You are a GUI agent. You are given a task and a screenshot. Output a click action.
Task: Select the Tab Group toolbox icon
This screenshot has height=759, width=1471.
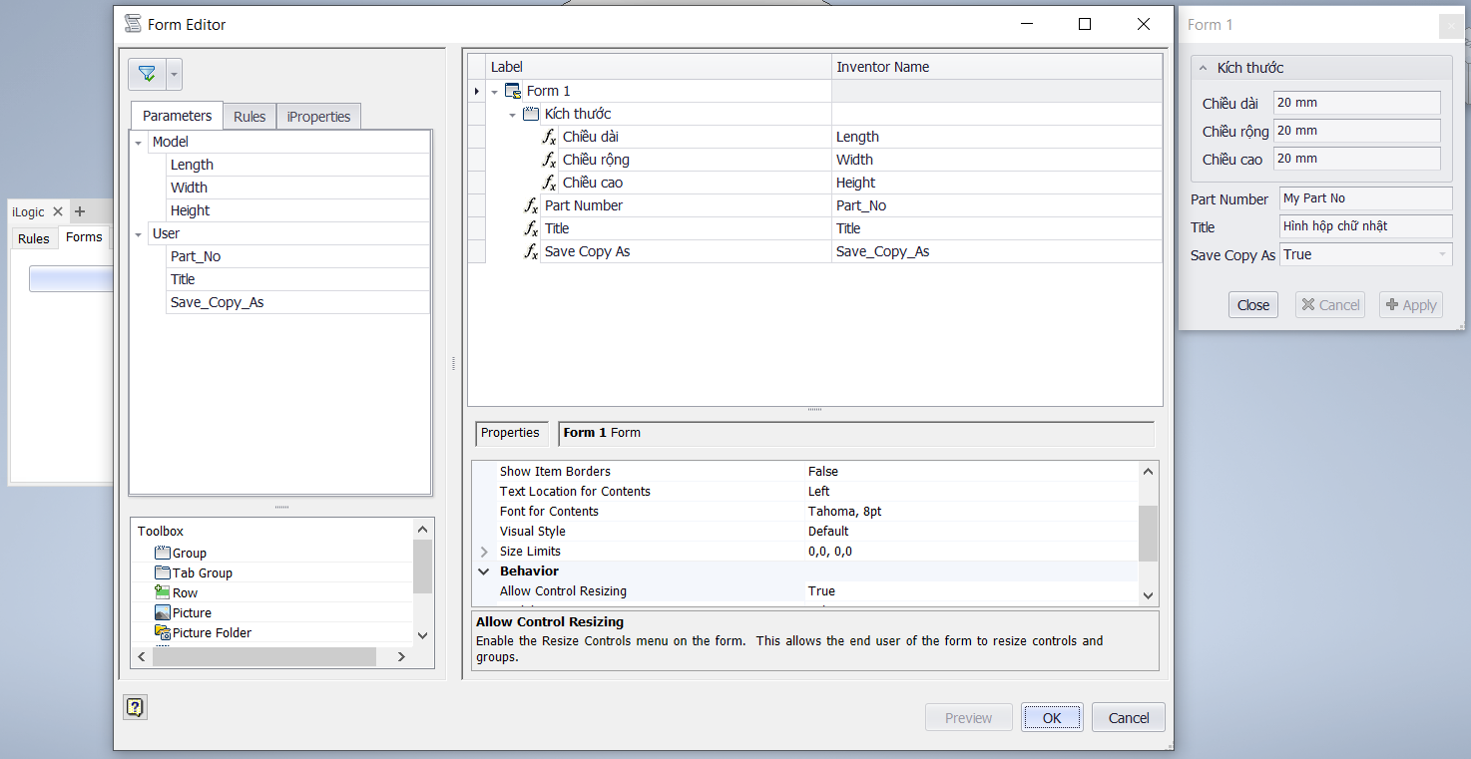tap(163, 573)
